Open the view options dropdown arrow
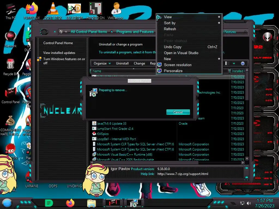Viewport: 279px width, 209px height. [x=234, y=63]
